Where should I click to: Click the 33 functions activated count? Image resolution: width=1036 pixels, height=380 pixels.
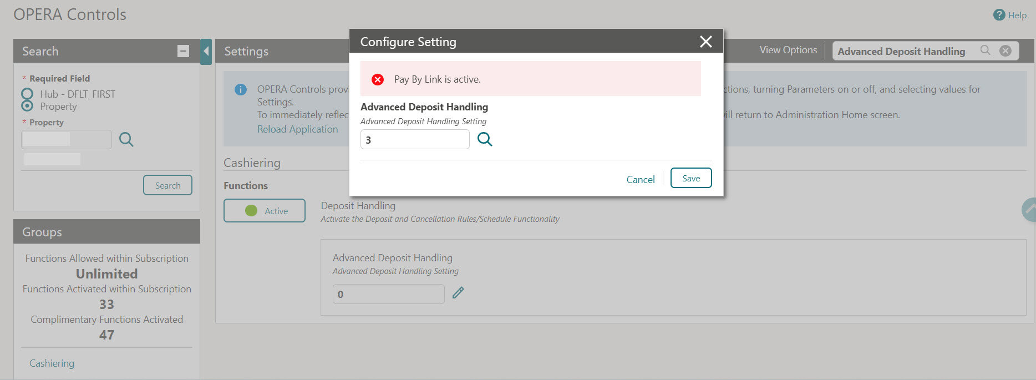pos(106,305)
